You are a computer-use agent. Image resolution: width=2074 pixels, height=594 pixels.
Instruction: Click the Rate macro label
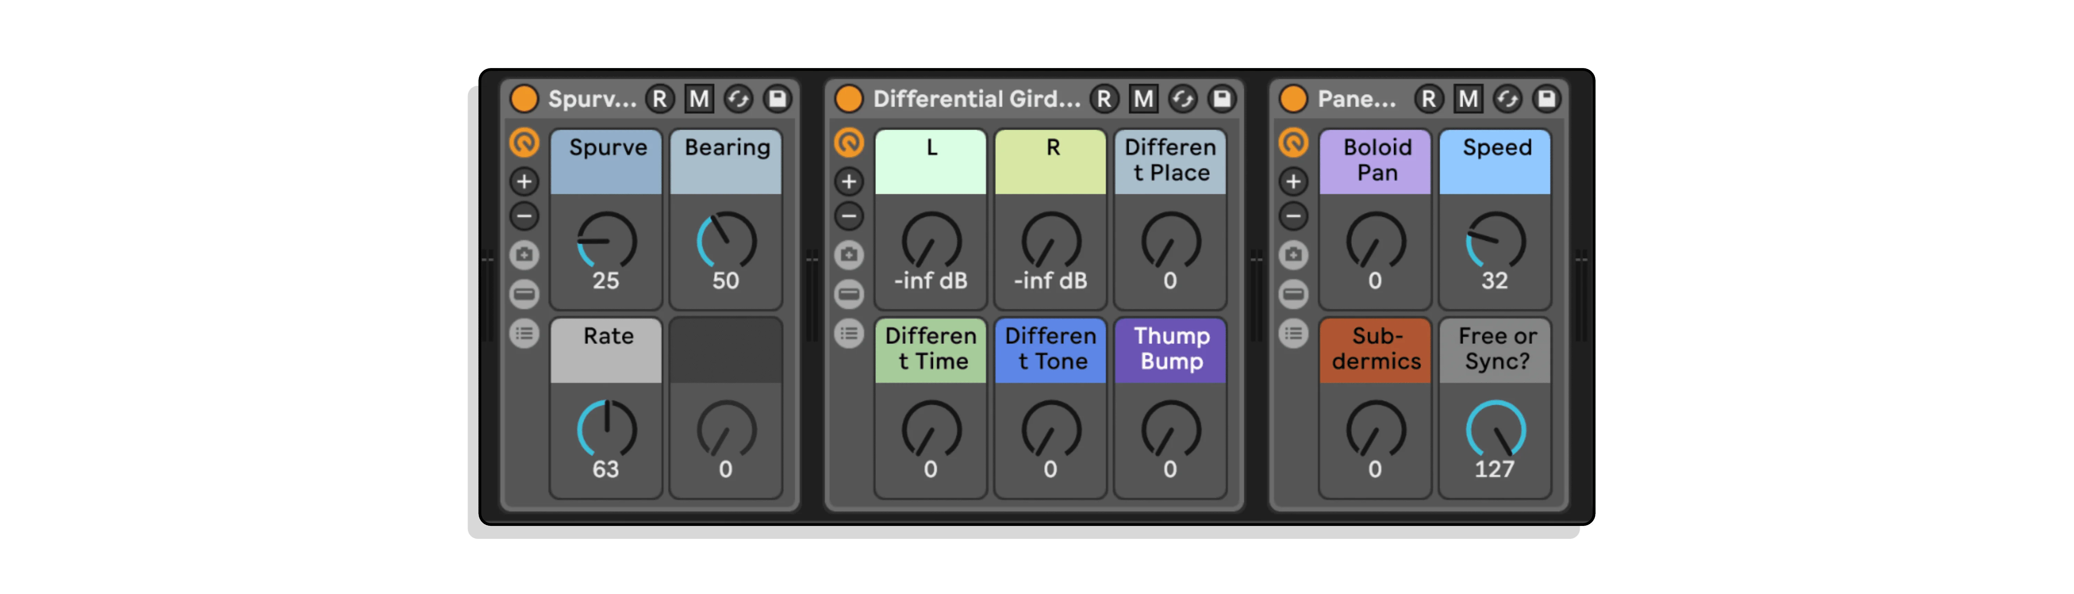[x=606, y=350]
